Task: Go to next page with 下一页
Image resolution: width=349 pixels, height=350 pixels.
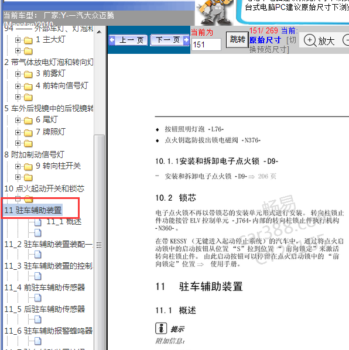Action: pos(170,40)
